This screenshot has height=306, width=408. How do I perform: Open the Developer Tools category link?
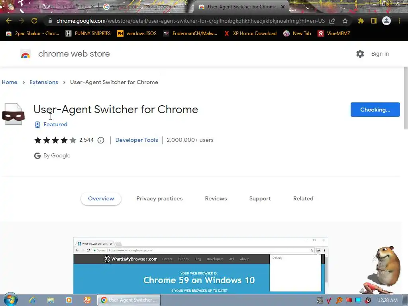[x=137, y=140]
